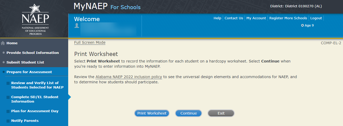Click square icon beside Complete SD/EL Student Information
Image resolution: width=343 pixels, height=126 pixels.
click(x=8, y=97)
